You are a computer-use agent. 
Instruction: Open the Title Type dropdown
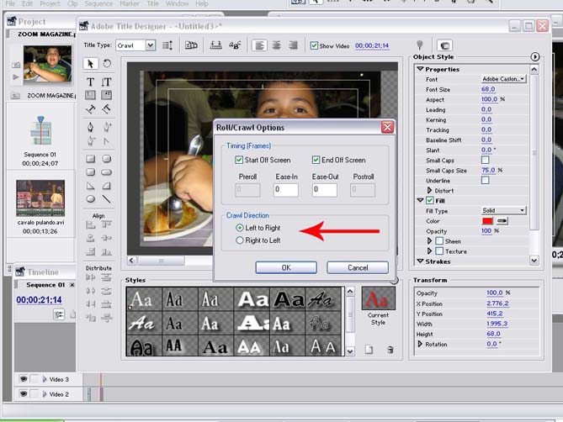click(150, 45)
